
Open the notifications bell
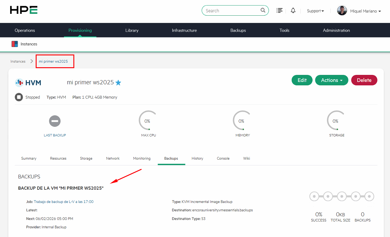(x=293, y=11)
